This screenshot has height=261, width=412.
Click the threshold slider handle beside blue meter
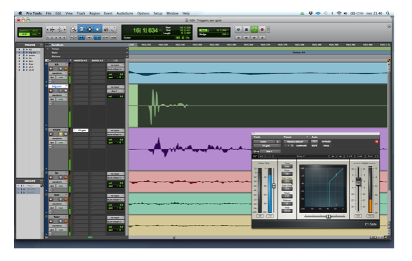coord(274,186)
